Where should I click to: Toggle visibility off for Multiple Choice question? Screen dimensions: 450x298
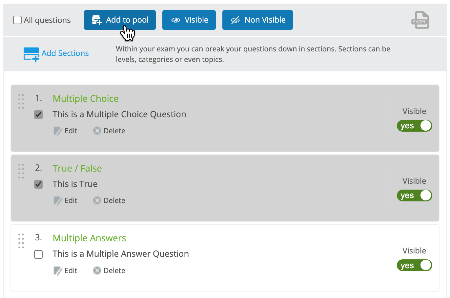pos(414,126)
